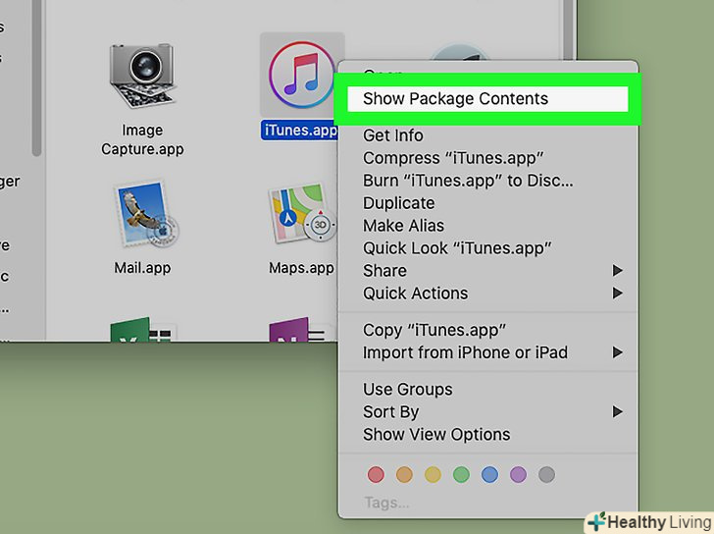This screenshot has width=714, height=534.
Task: Select the iTunes app icon
Action: click(301, 75)
